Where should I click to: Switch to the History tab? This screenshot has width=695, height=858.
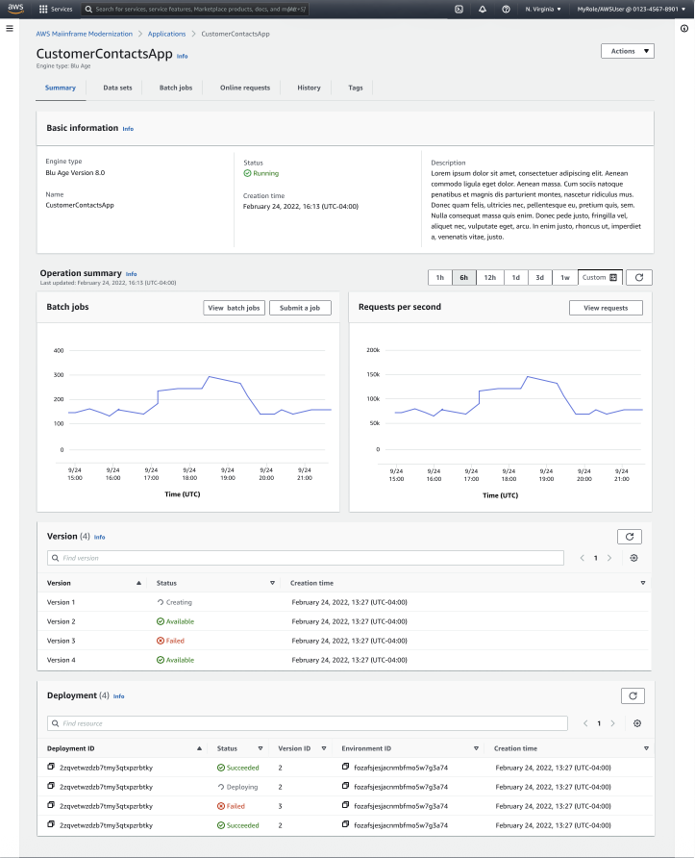point(309,88)
